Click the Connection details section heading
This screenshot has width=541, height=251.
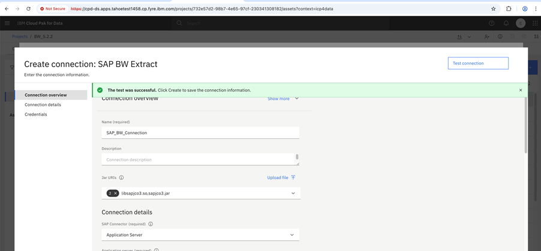pos(127,212)
